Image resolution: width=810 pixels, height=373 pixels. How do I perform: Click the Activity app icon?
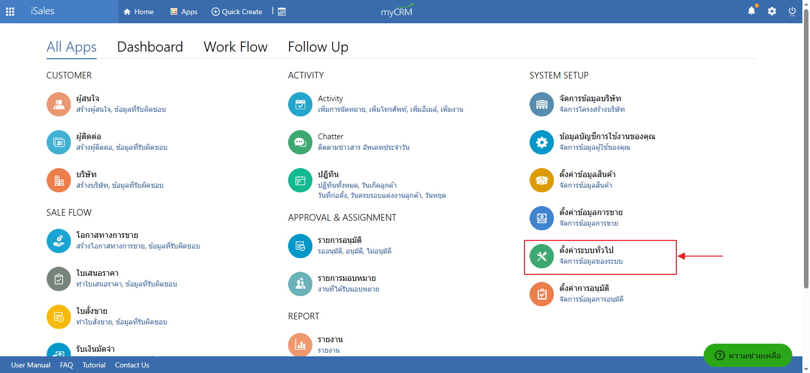[x=300, y=104]
